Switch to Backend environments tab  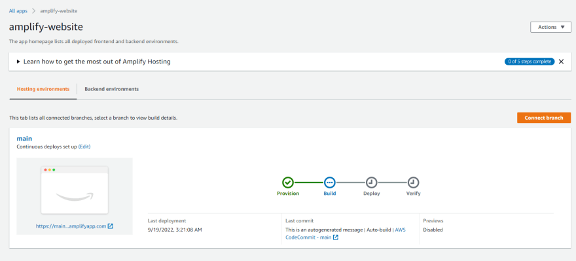click(112, 89)
